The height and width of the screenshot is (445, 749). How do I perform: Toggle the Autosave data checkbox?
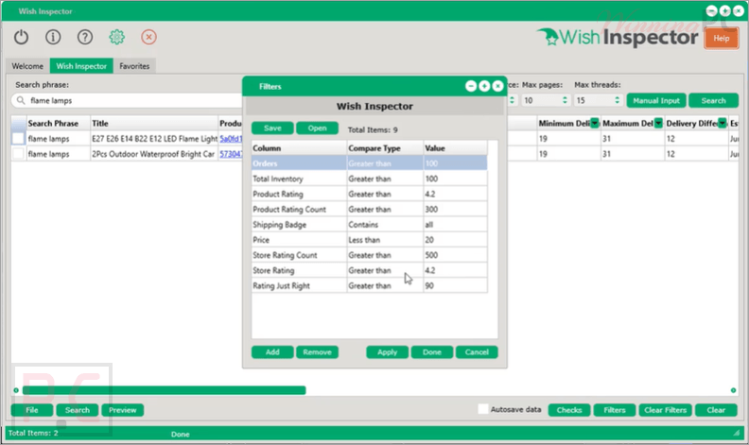coord(483,409)
